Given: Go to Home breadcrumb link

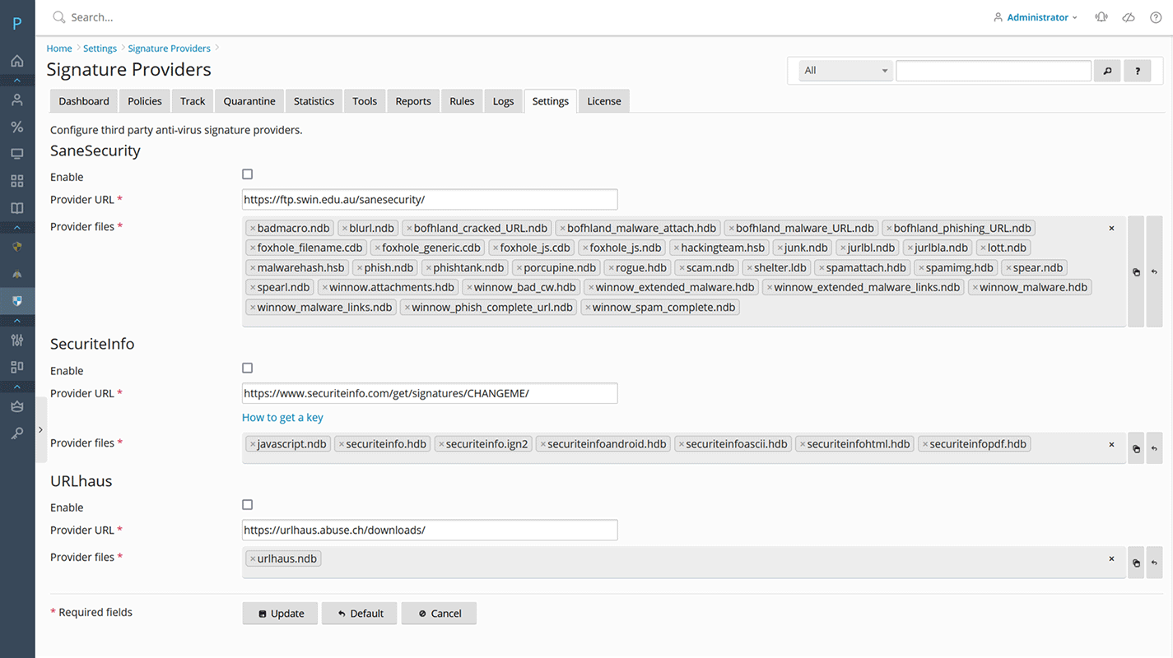Looking at the screenshot, I should [59, 49].
